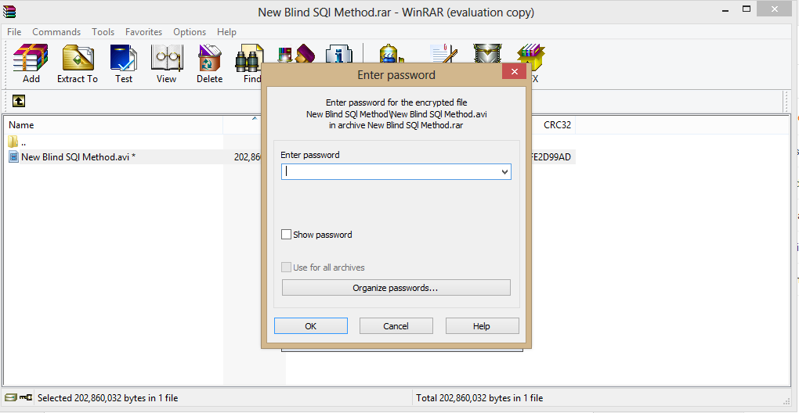Open the File menu

tap(14, 31)
